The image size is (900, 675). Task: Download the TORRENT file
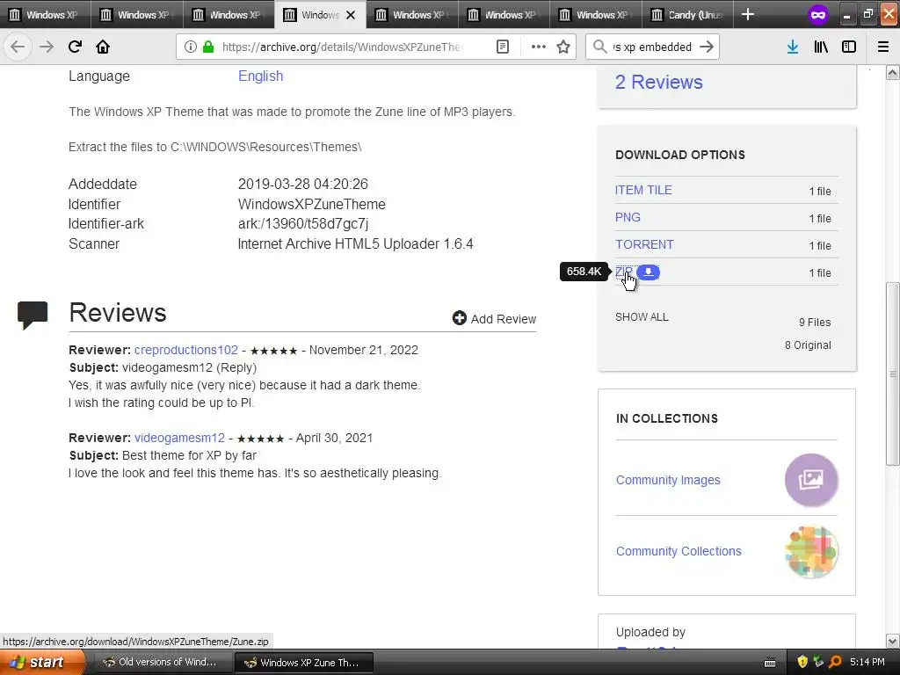[x=644, y=244]
